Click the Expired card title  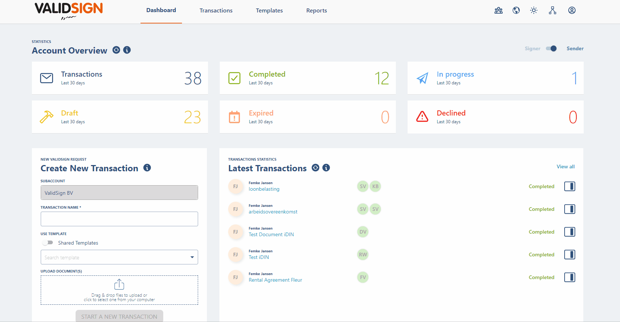pos(261,113)
